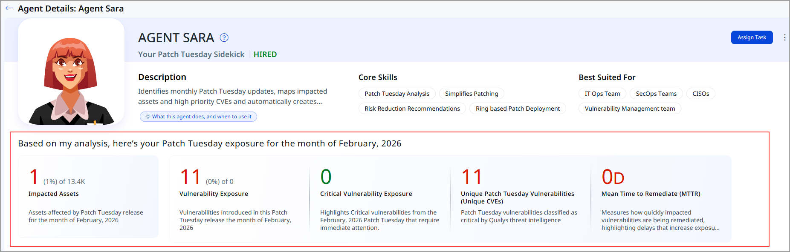
Task: Click the 'Vulnerability Exposure' label
Action: tap(214, 194)
